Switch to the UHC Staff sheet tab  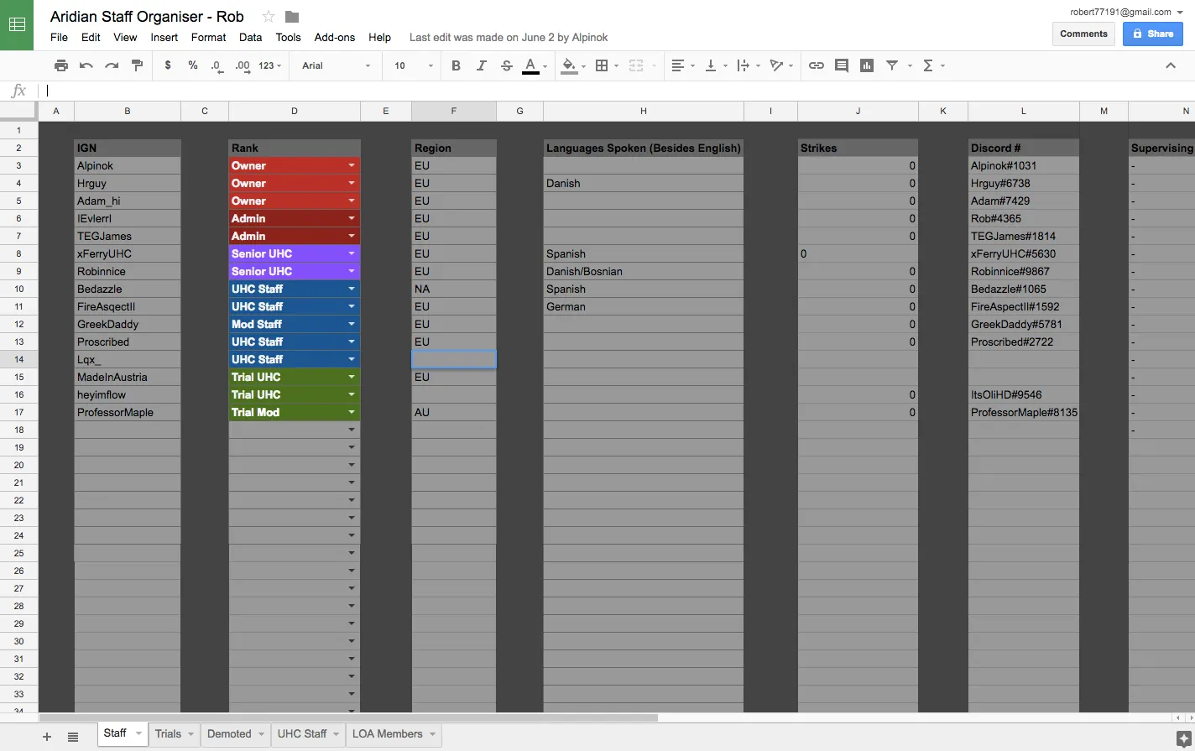302,733
